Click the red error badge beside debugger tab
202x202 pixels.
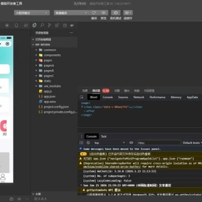106,91
